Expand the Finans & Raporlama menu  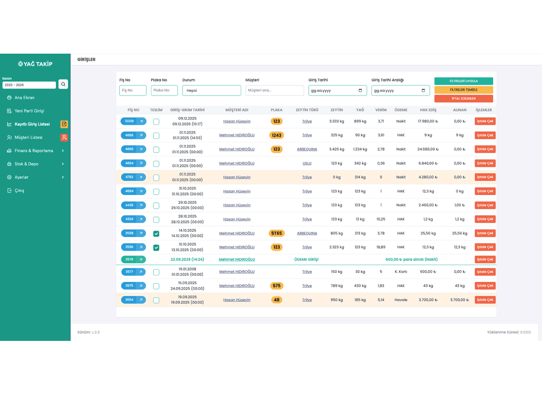coord(35,151)
